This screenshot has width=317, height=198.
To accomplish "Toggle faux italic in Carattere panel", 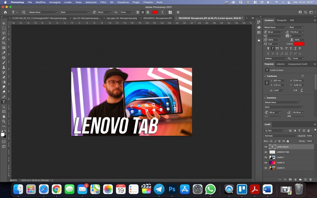I will tap(273, 48).
